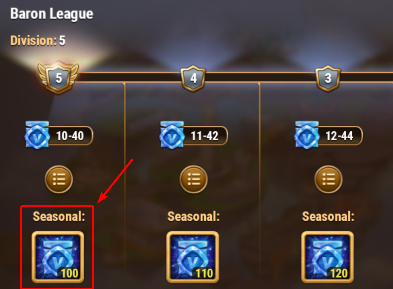Screen dimensions: 393x289
Task: Click the Division: 5 label
Action: click(38, 40)
